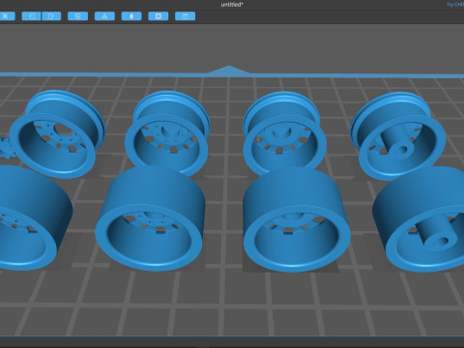Select the upper-row wheel rim with tilted spoke plate

click(57, 133)
